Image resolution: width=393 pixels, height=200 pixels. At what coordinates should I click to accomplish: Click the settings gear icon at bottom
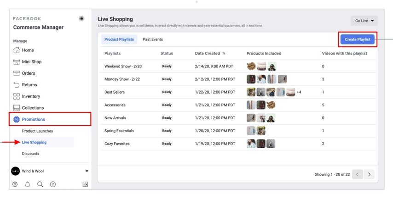pyautogui.click(x=15, y=184)
